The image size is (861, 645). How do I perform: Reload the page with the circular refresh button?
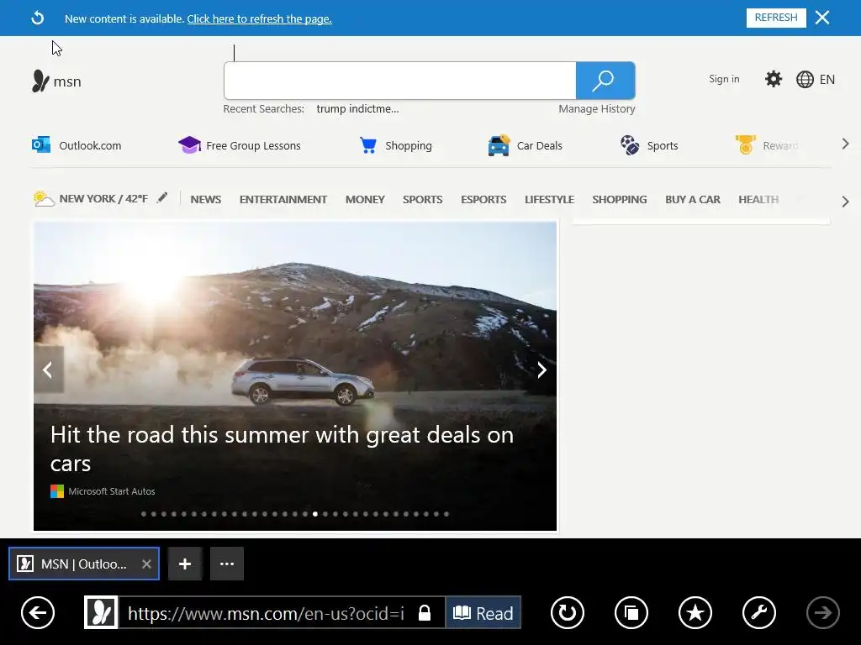point(568,612)
